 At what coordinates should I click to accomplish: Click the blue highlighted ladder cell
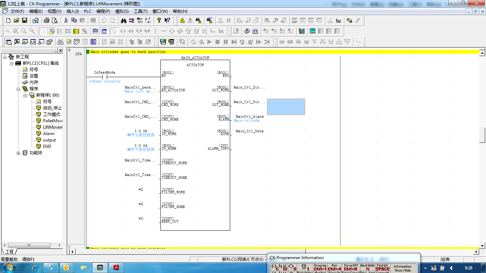(286, 107)
